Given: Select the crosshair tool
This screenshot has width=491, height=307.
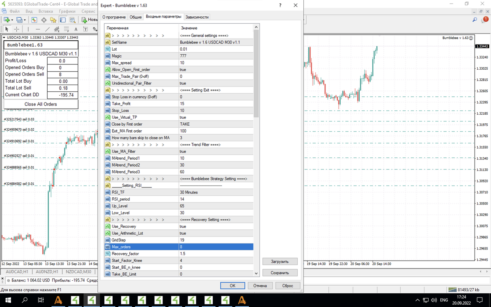Looking at the screenshot, I should click(16, 29).
